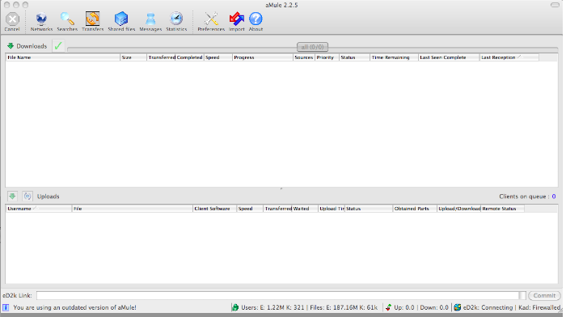Viewport: 566px width, 317px height.
Task: Sort downloads by Sources column
Action: coord(304,57)
